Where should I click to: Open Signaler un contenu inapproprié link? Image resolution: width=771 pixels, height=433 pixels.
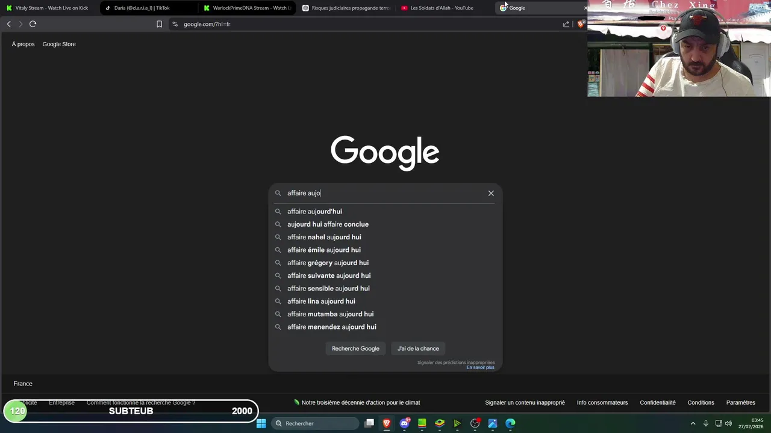(525, 403)
